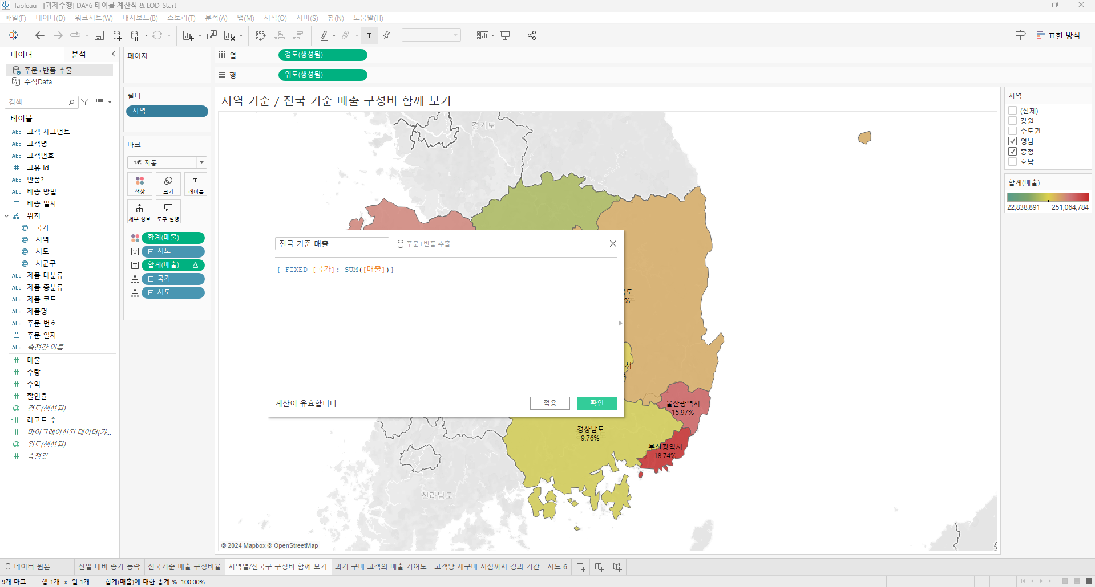Image resolution: width=1095 pixels, height=587 pixels.
Task: Switch to the 분석 pane tab
Action: [79, 55]
